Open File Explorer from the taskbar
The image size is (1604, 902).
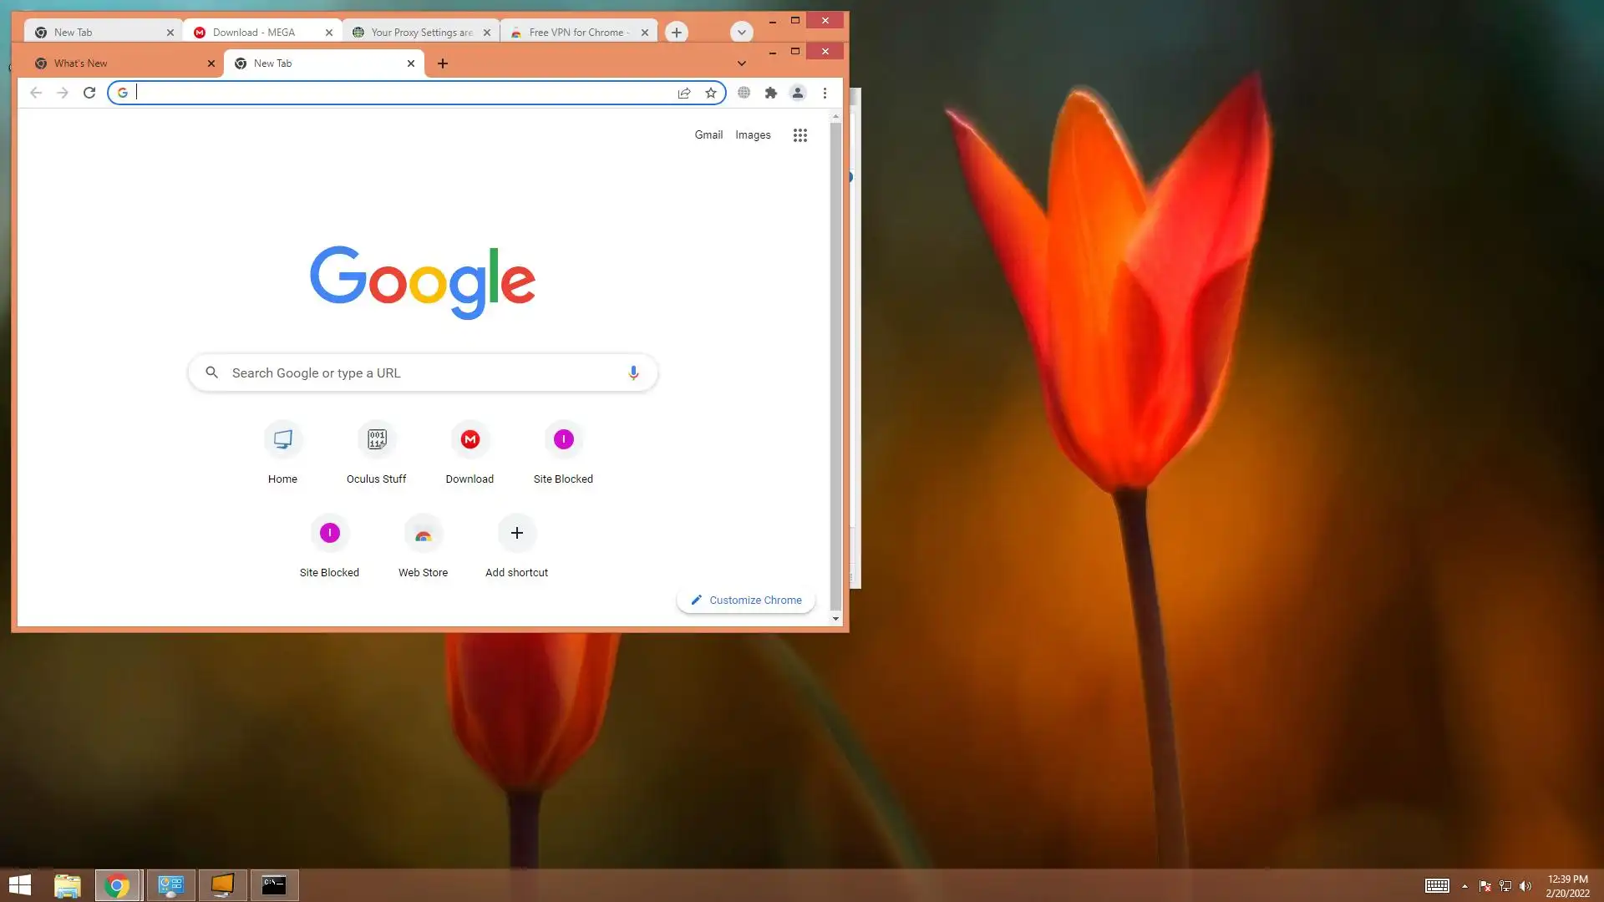pos(67,885)
